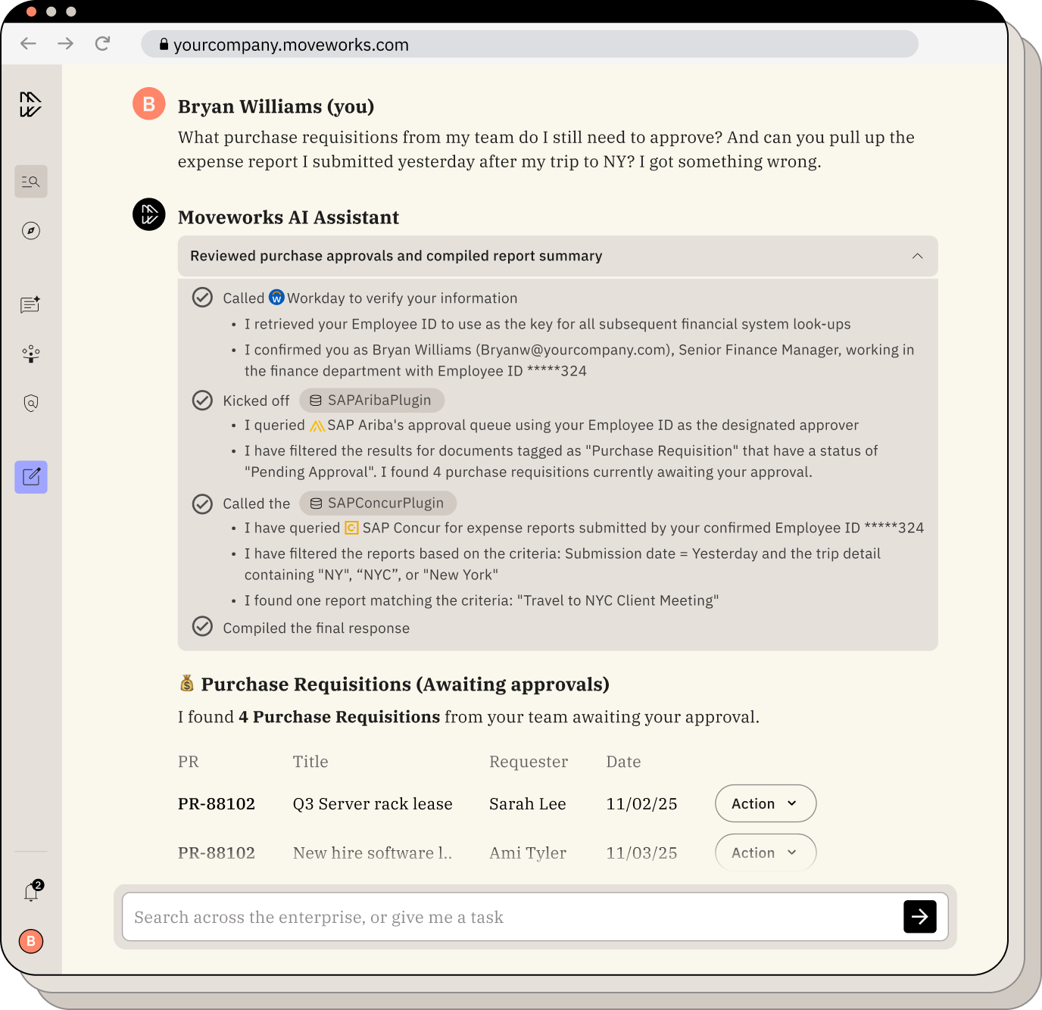Screen dimensions: 1042x1010
Task: Click the browser forward arrow
Action: tap(65, 43)
